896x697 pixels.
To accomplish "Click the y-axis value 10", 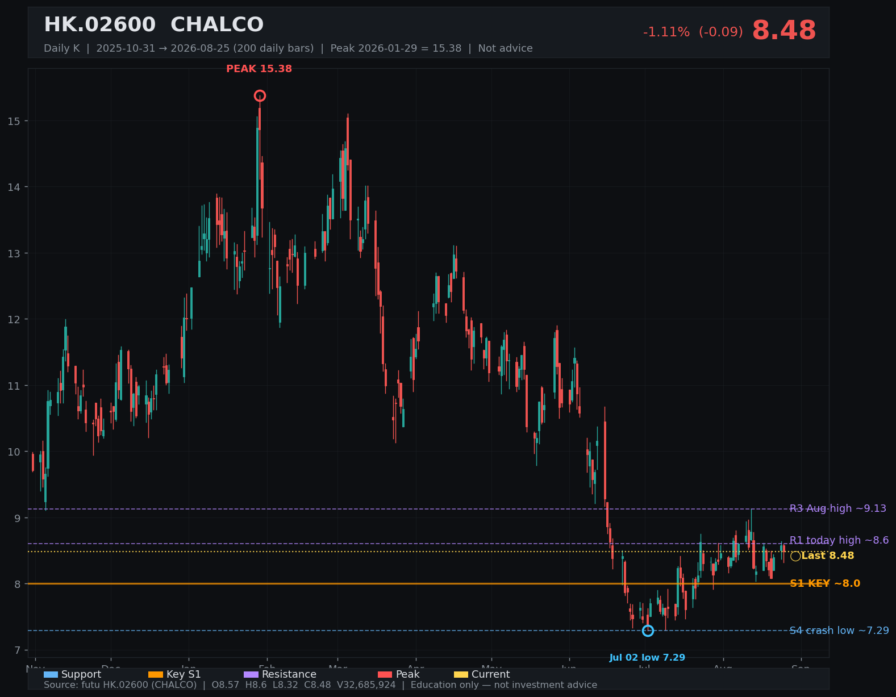I will pyautogui.click(x=14, y=452).
